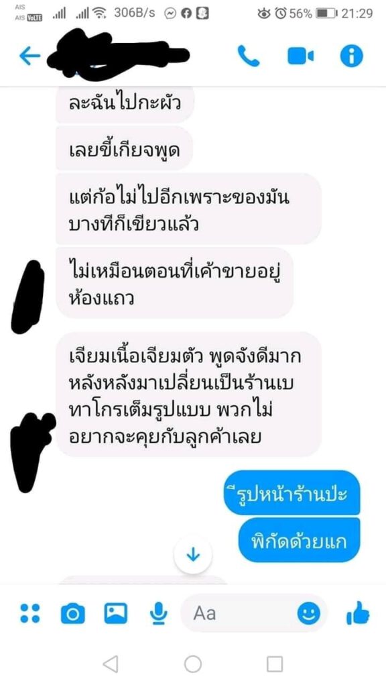This screenshot has width=386, height=687.
Task: Send a thumbs-up like
Action: [x=358, y=613]
